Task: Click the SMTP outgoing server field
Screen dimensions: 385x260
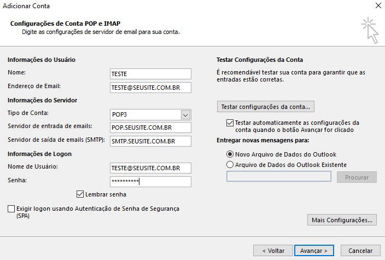Action: (x=150, y=141)
